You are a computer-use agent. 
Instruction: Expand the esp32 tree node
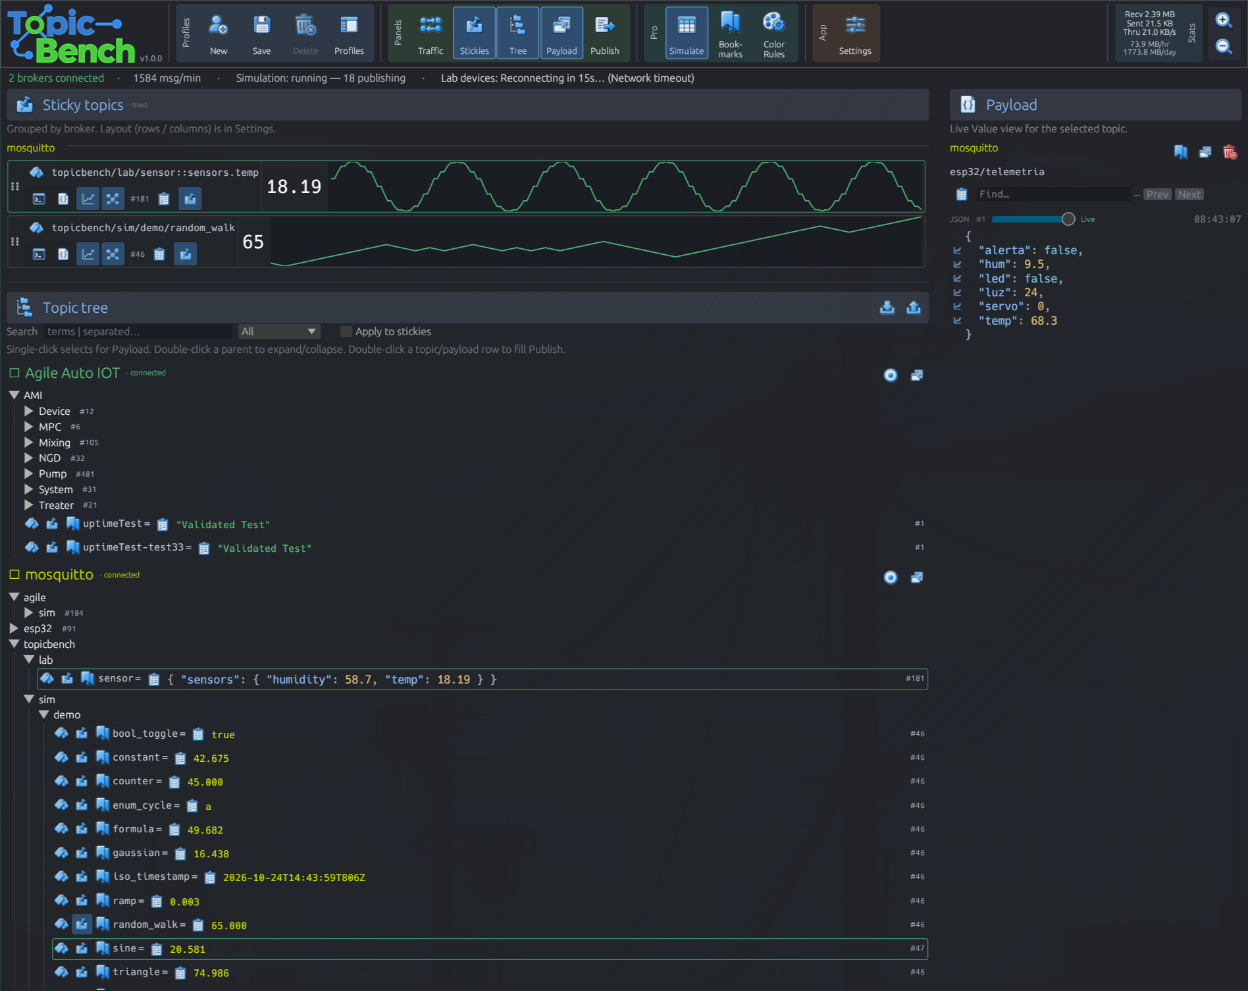14,628
